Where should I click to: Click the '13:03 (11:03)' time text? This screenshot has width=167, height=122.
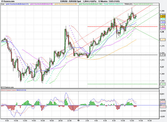click(x=114, y=1)
